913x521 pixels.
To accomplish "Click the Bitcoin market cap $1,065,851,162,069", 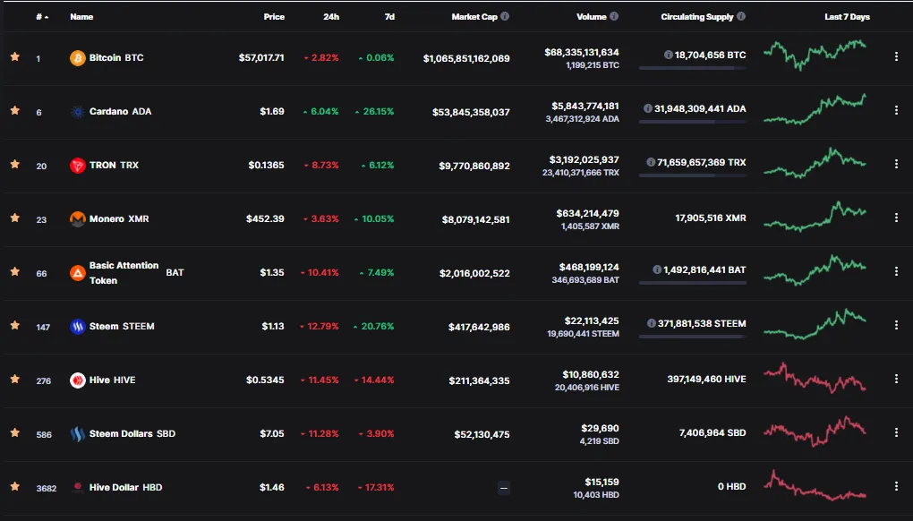I will 466,58.
